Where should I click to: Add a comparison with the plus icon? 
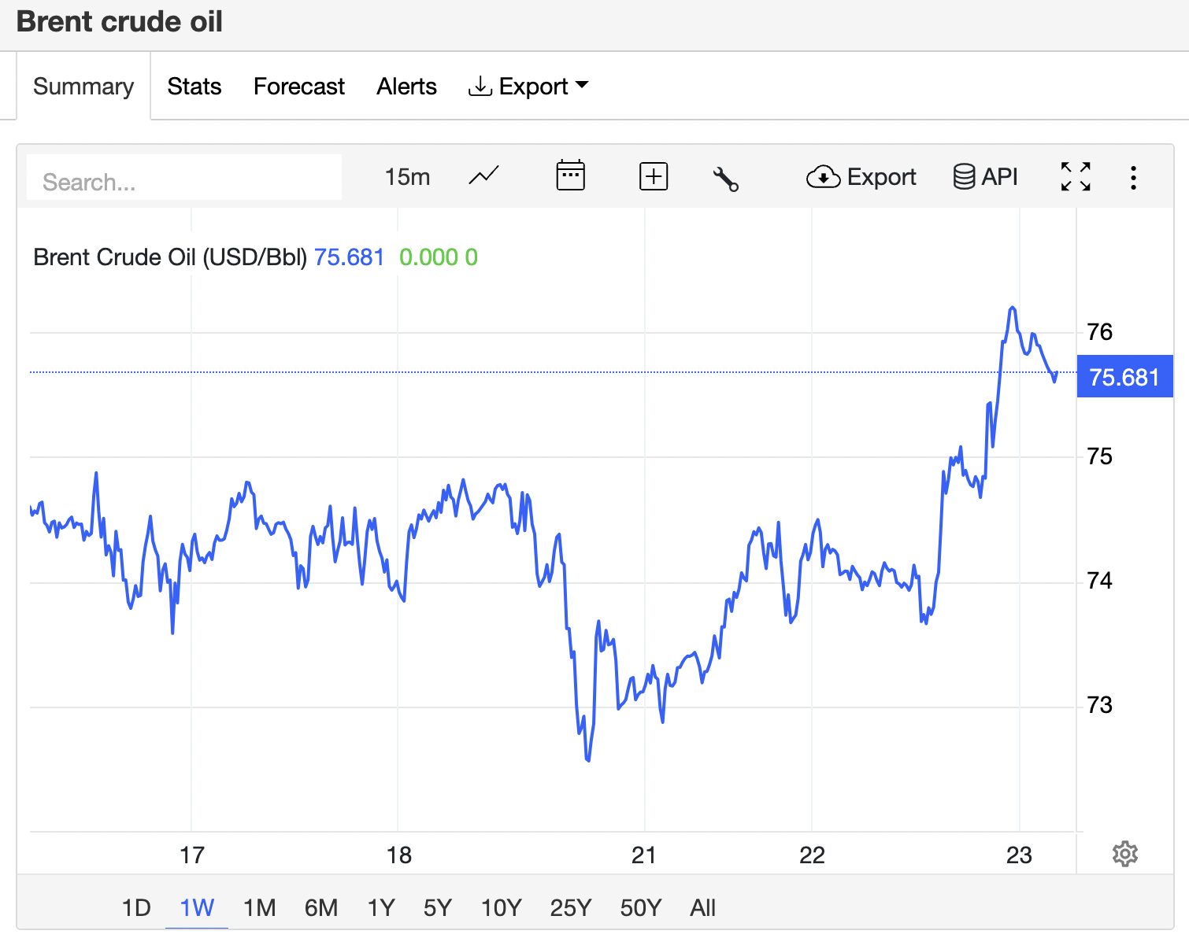654,176
